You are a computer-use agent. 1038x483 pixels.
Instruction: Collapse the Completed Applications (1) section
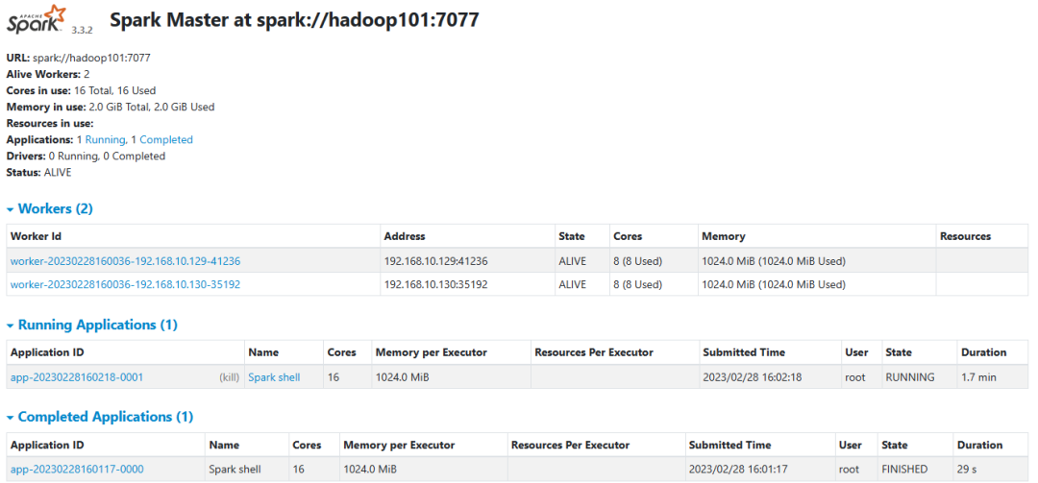click(x=100, y=417)
